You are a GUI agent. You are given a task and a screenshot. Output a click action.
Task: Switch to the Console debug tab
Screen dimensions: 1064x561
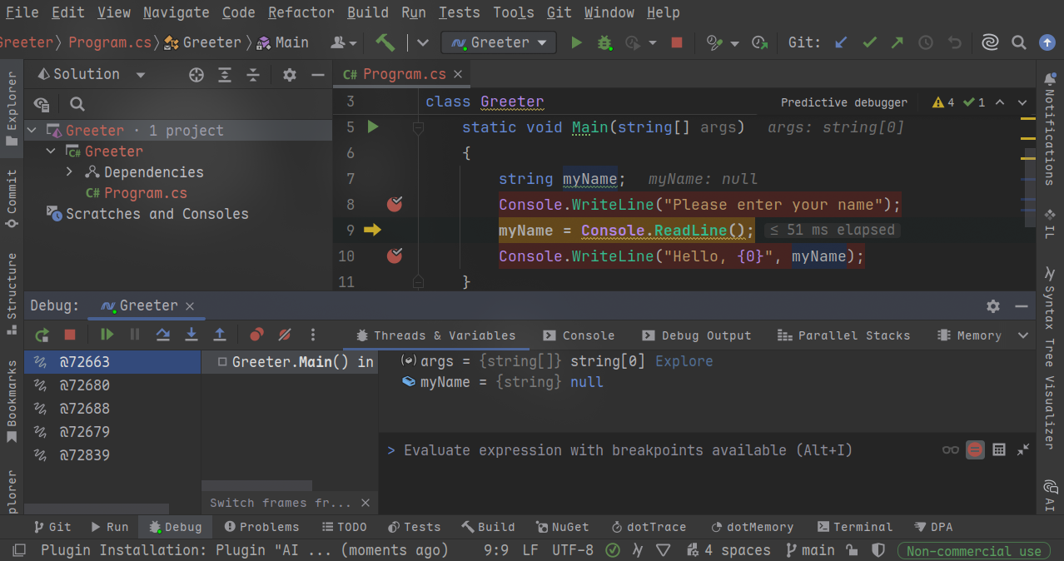pyautogui.click(x=579, y=335)
